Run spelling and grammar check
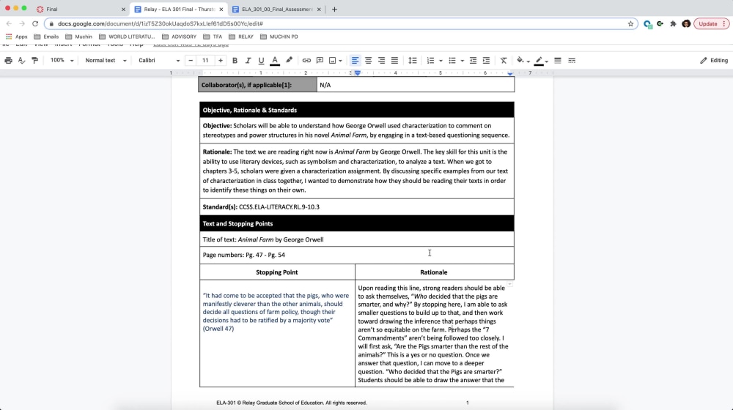 (21, 60)
